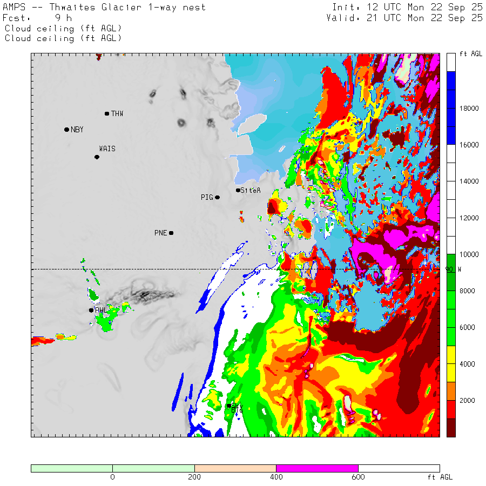The image size is (486, 486).
Task: Select the NBY station marker
Action: [66, 130]
